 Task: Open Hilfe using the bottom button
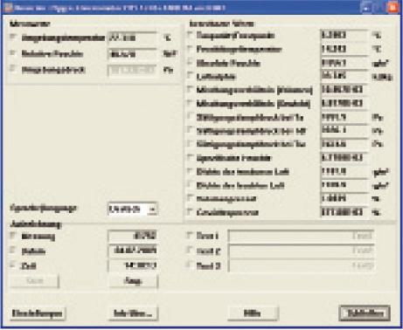point(253,313)
